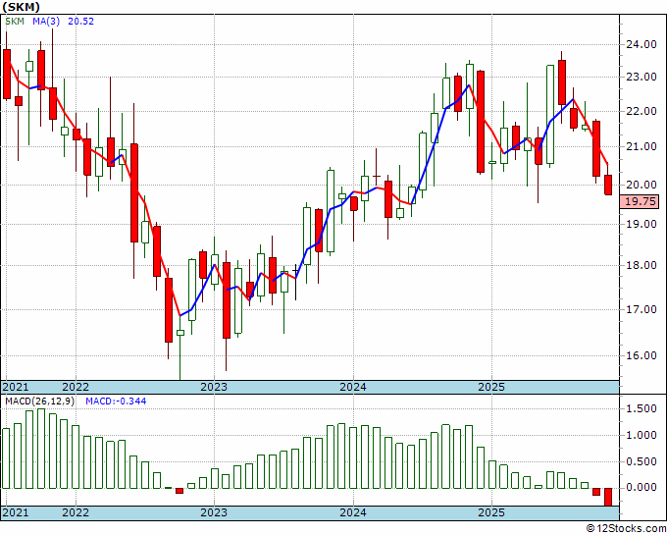Click the 21.00 price axis label

[641, 146]
